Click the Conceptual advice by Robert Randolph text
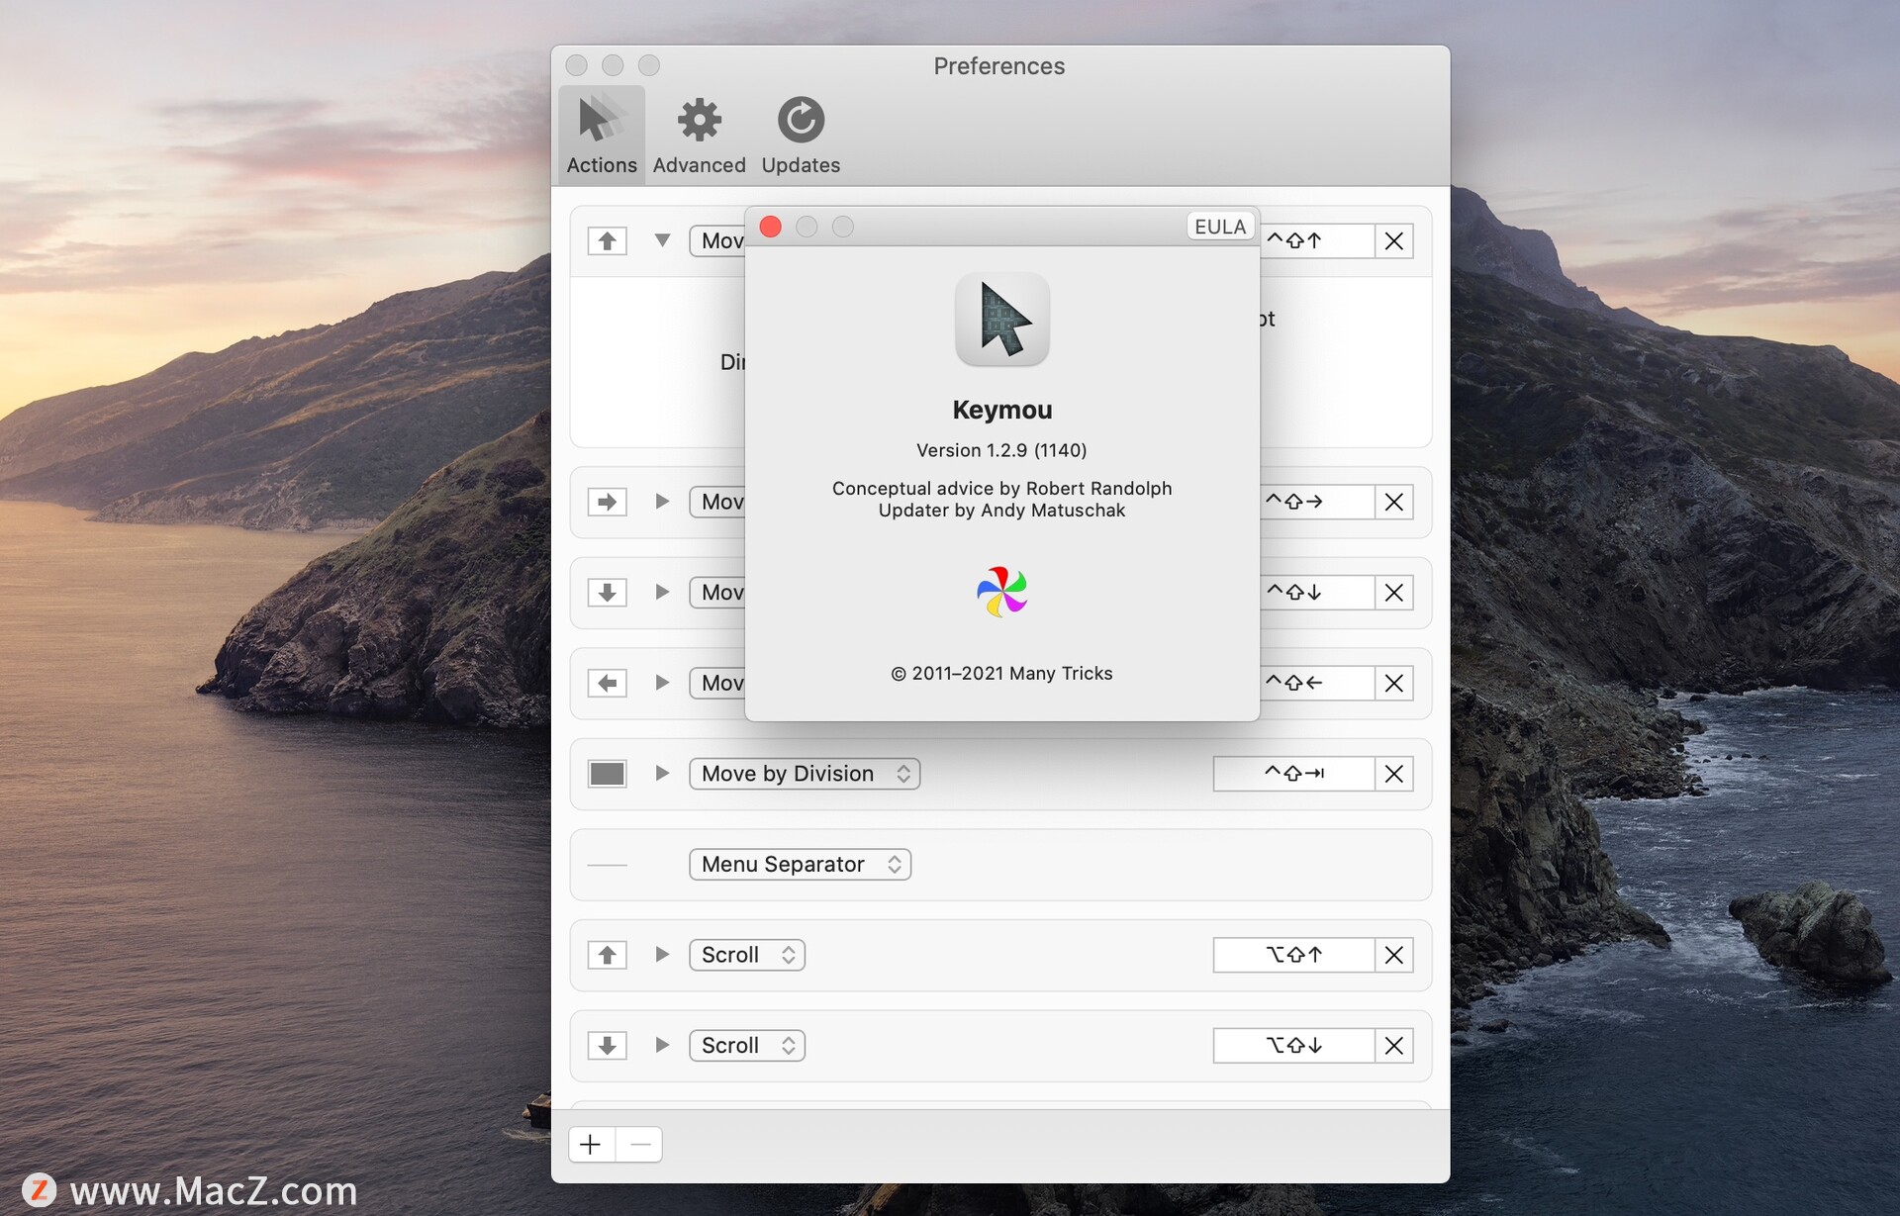1900x1216 pixels. pyautogui.click(x=1001, y=489)
